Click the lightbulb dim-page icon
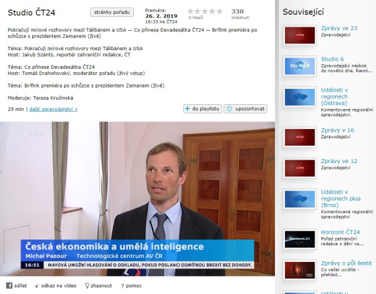This screenshot has width=376, height=294. (87, 285)
